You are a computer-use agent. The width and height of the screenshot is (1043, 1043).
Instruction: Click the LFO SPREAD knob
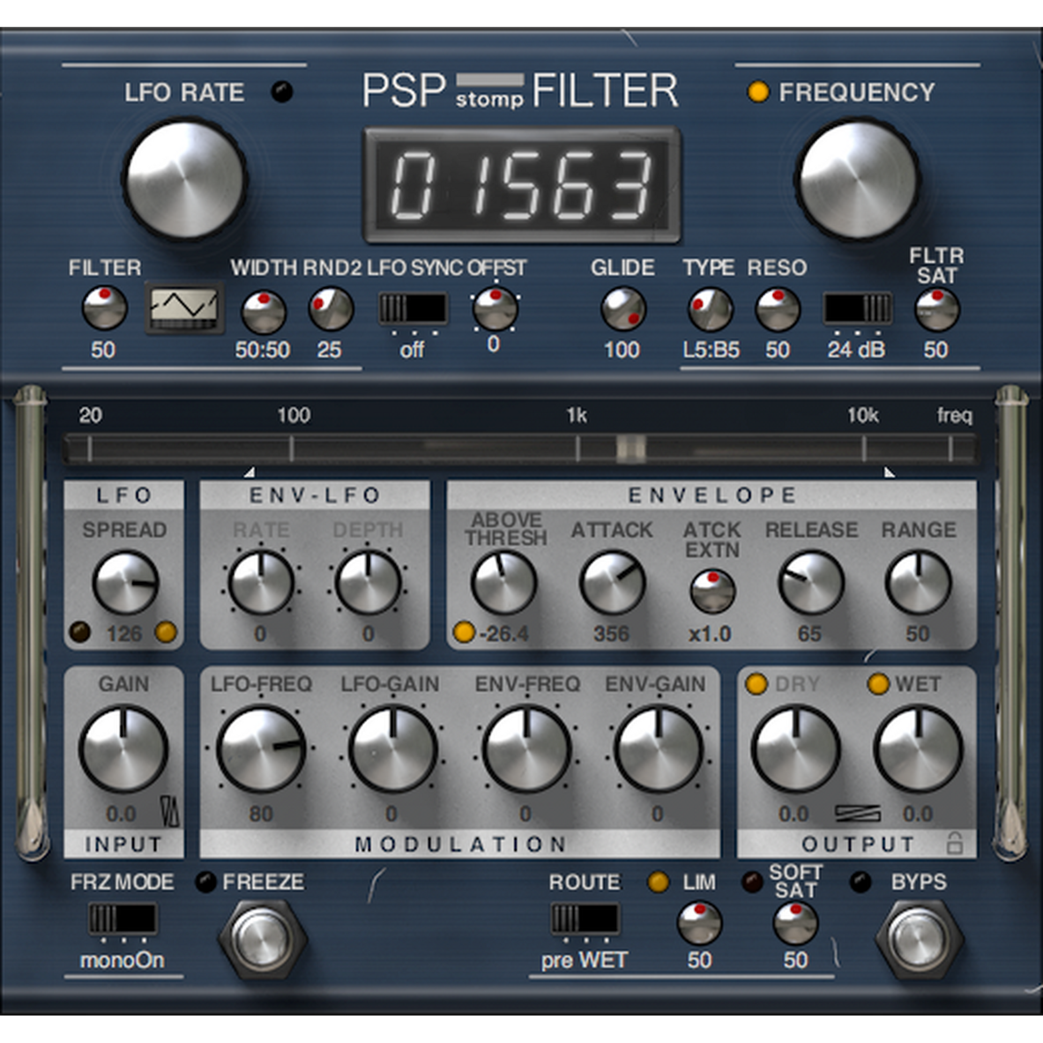[125, 582]
